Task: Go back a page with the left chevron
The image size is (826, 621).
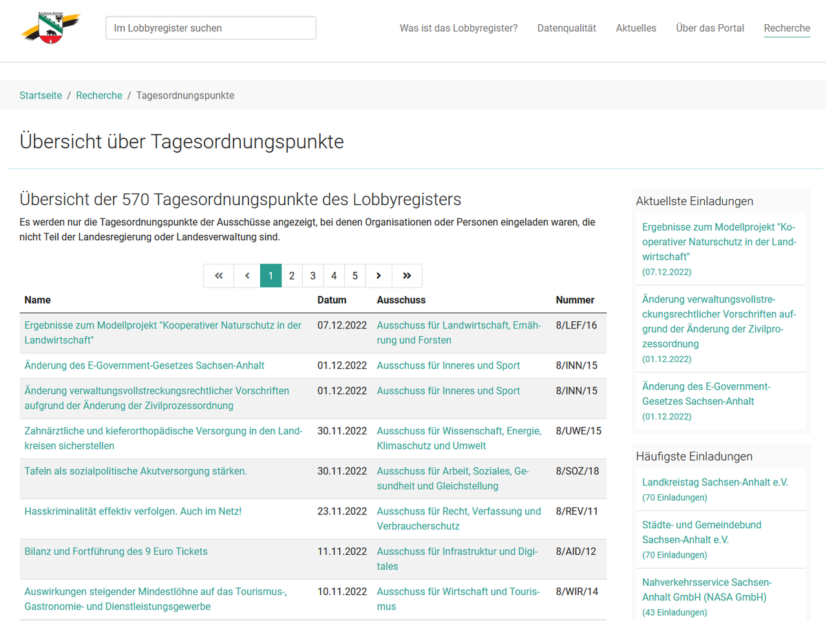Action: [x=246, y=275]
